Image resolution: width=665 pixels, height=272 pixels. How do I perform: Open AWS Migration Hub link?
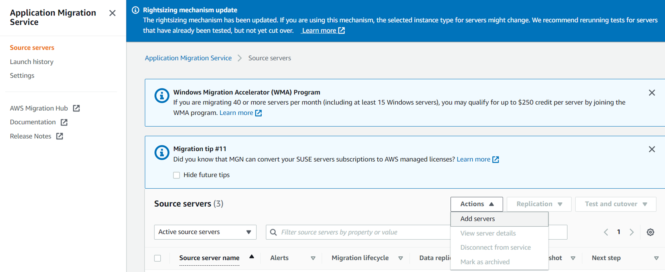pos(39,108)
